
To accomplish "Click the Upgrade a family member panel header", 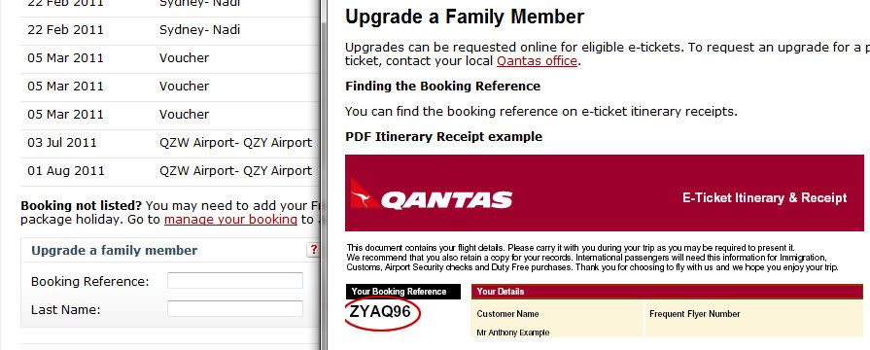I will click(170, 250).
